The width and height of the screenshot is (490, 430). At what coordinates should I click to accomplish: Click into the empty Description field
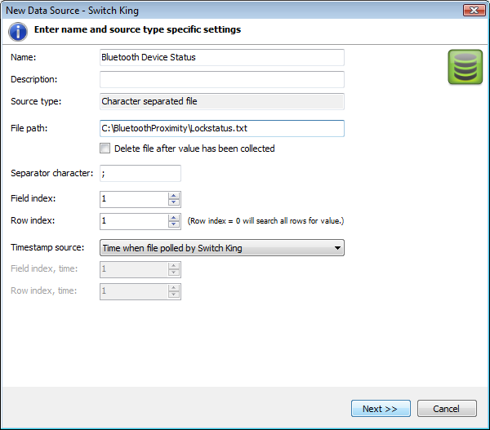[222, 80]
